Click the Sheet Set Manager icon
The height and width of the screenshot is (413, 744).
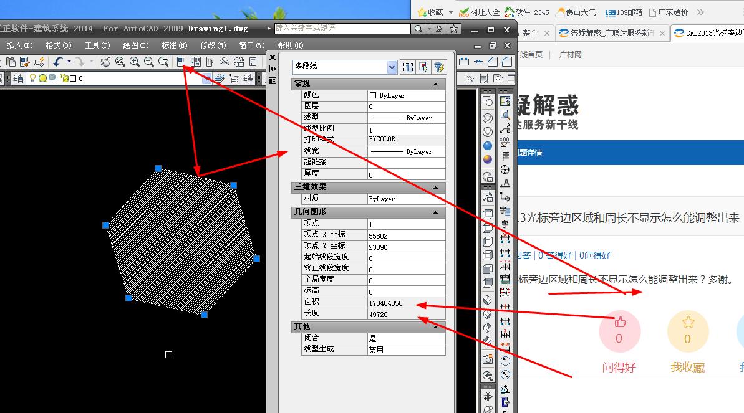coord(224,62)
